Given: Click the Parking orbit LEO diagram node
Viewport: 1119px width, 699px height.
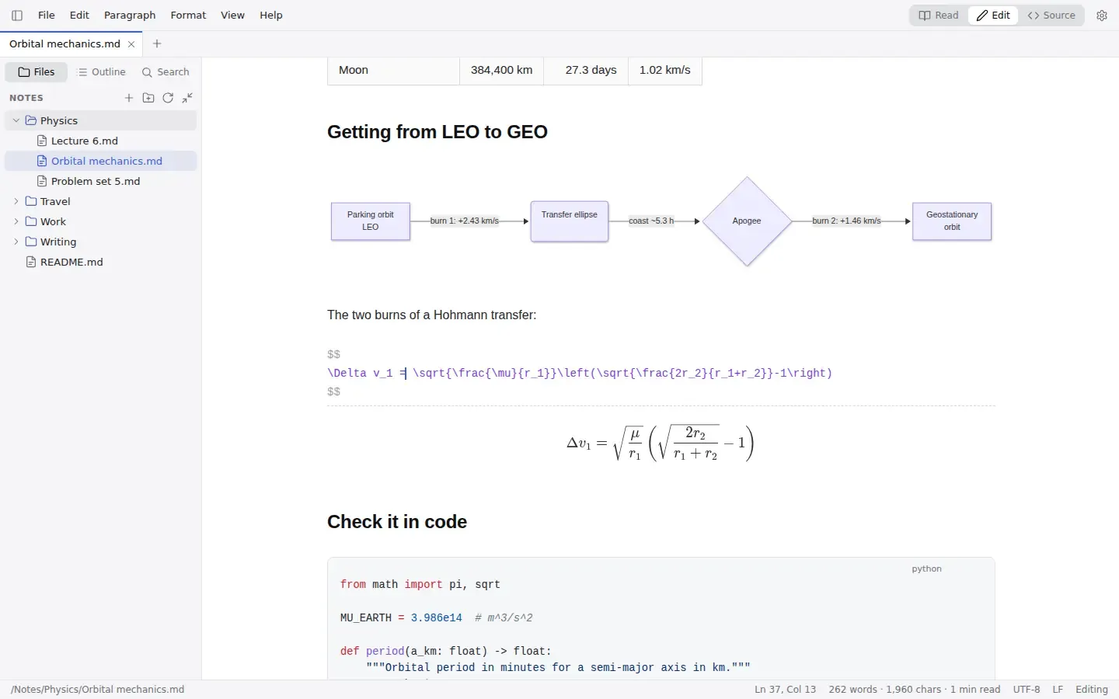Looking at the screenshot, I should tap(371, 221).
